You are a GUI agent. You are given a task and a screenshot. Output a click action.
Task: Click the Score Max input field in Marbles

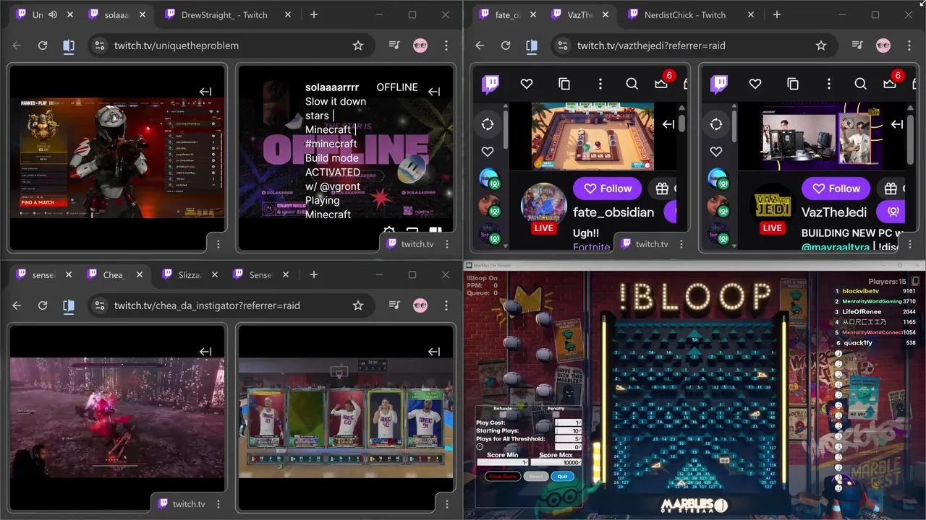click(x=556, y=462)
